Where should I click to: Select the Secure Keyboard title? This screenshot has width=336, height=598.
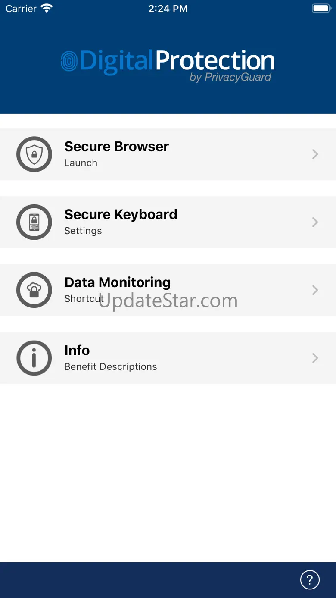pyautogui.click(x=121, y=214)
